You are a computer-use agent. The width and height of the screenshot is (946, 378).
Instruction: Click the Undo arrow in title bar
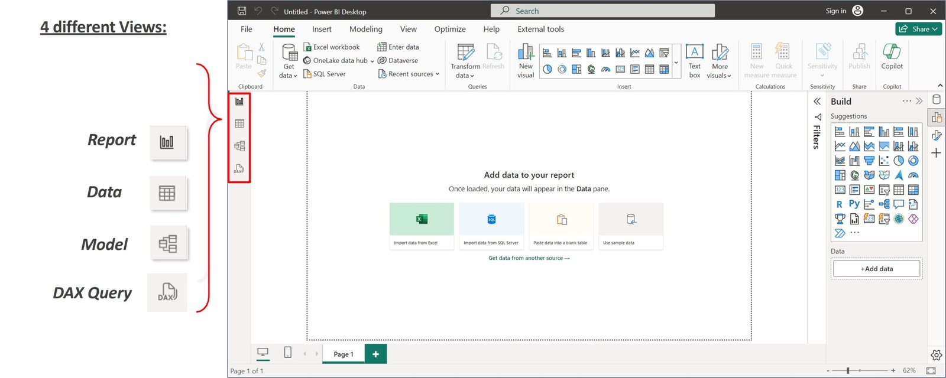[x=258, y=11]
